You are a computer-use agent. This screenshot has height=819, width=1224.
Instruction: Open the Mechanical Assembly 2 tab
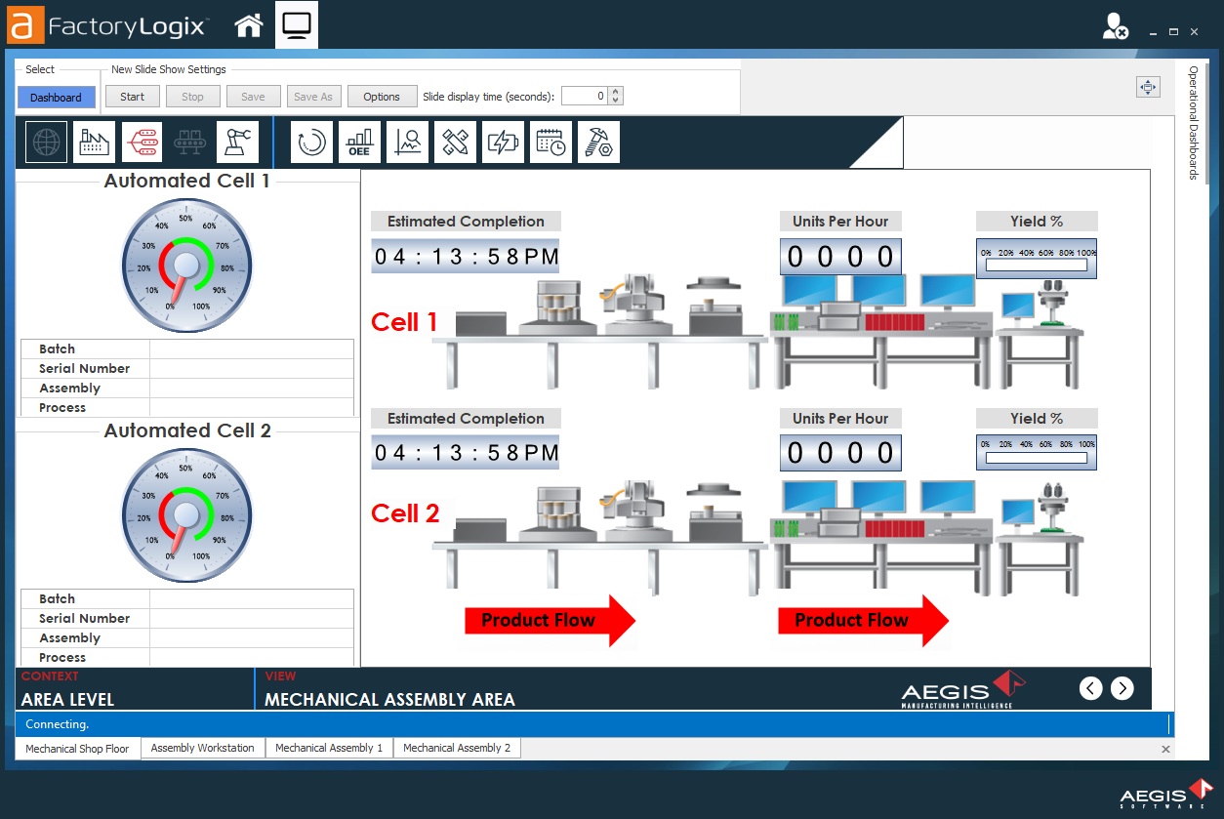tap(456, 748)
